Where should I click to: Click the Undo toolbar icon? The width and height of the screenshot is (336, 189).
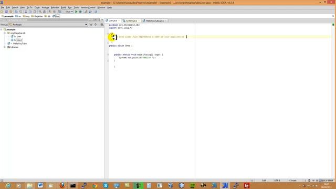(16, 12)
